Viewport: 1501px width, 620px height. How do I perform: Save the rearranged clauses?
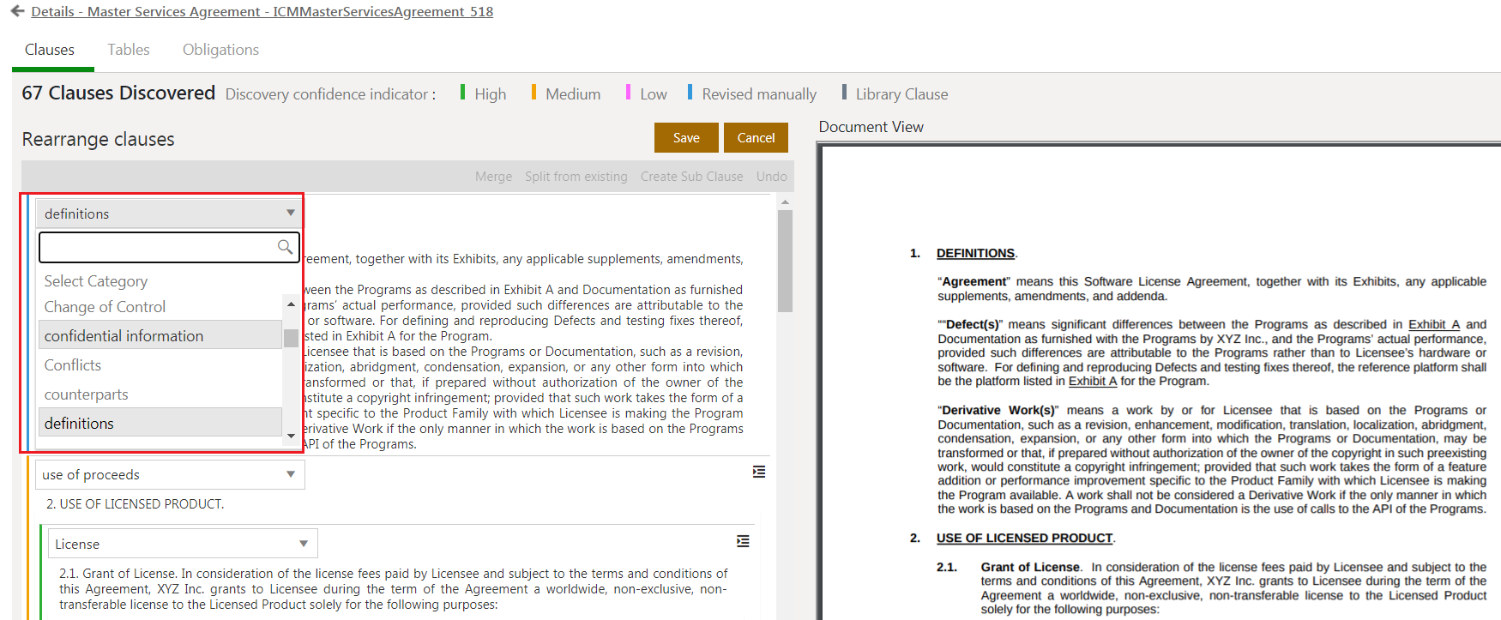click(x=686, y=138)
